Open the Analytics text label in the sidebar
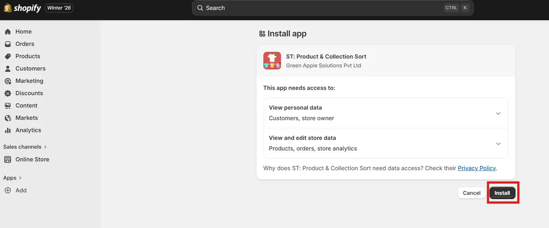549x228 pixels. point(28,130)
